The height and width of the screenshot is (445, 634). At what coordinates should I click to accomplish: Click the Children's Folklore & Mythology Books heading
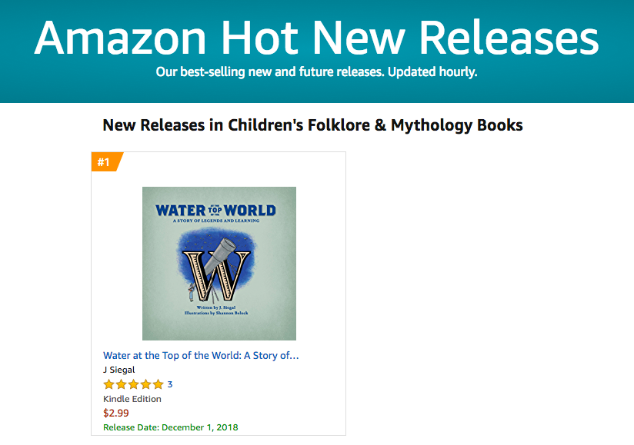coord(312,125)
